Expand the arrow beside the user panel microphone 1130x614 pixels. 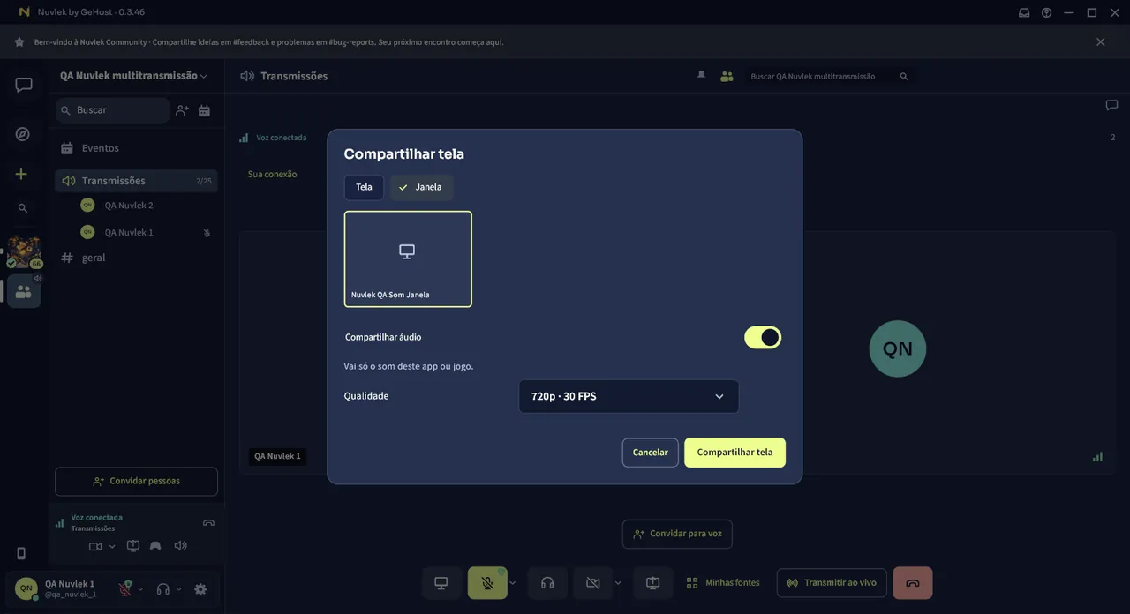click(x=140, y=589)
